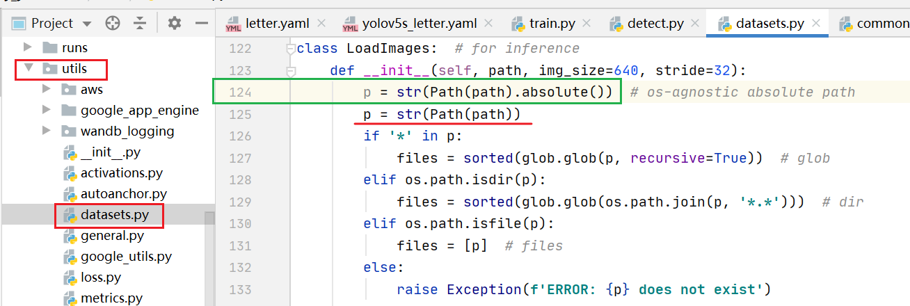Select datasets.py in project tree
910x306 pixels.
click(115, 216)
